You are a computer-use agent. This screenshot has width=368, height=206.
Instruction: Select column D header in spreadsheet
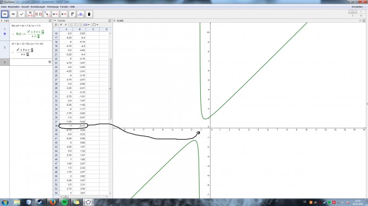[105, 29]
